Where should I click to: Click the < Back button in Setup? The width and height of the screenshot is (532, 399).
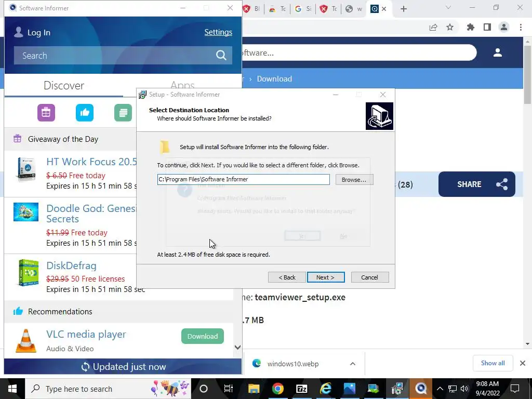click(287, 277)
